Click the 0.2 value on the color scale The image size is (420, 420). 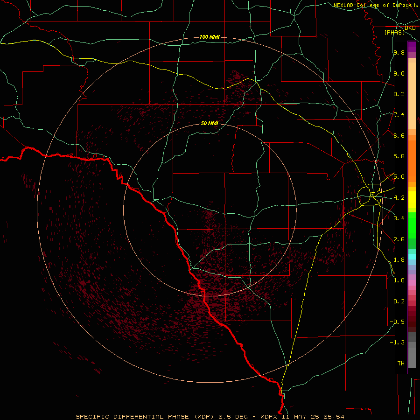tap(399, 301)
